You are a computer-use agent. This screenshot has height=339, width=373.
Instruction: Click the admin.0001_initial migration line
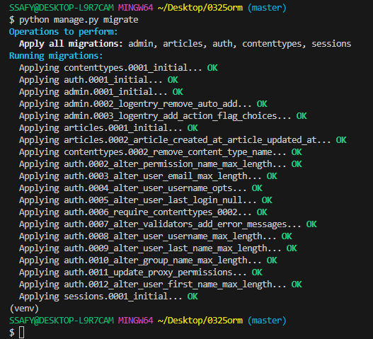(x=101, y=92)
